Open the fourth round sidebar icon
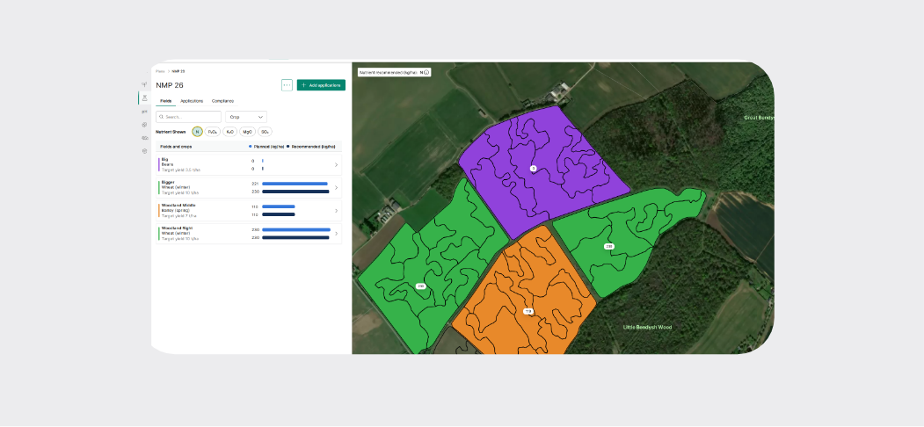This screenshot has width=924, height=427. 144,125
